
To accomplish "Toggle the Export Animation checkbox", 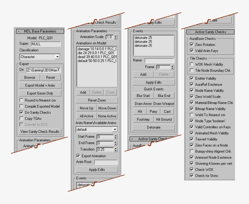I will pos(79,156).
